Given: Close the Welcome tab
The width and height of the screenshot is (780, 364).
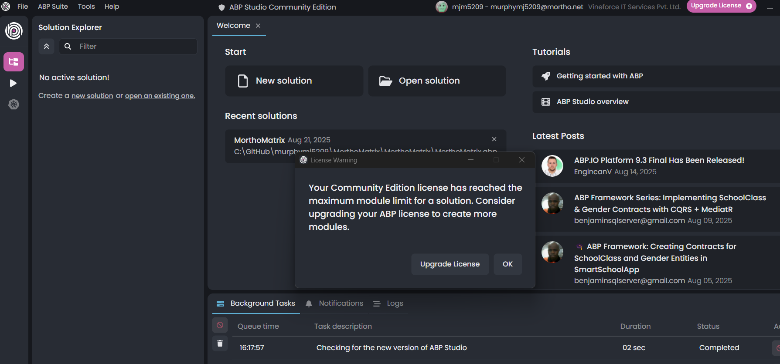Looking at the screenshot, I should point(258,26).
